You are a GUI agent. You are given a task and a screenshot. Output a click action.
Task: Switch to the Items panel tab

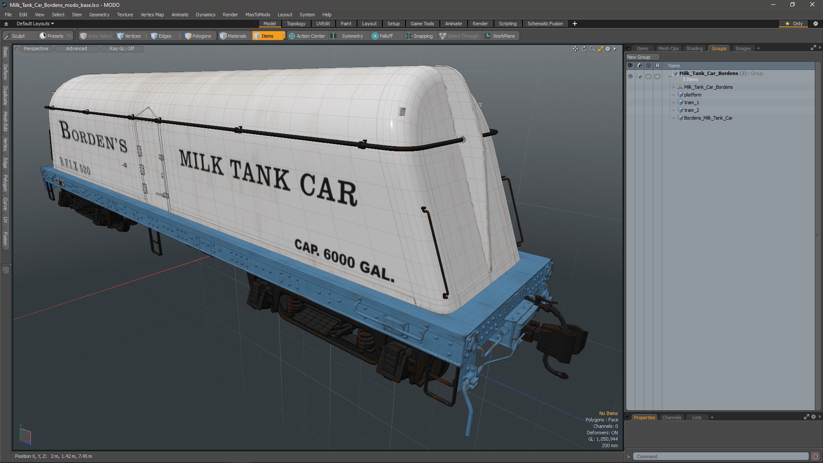click(642, 48)
